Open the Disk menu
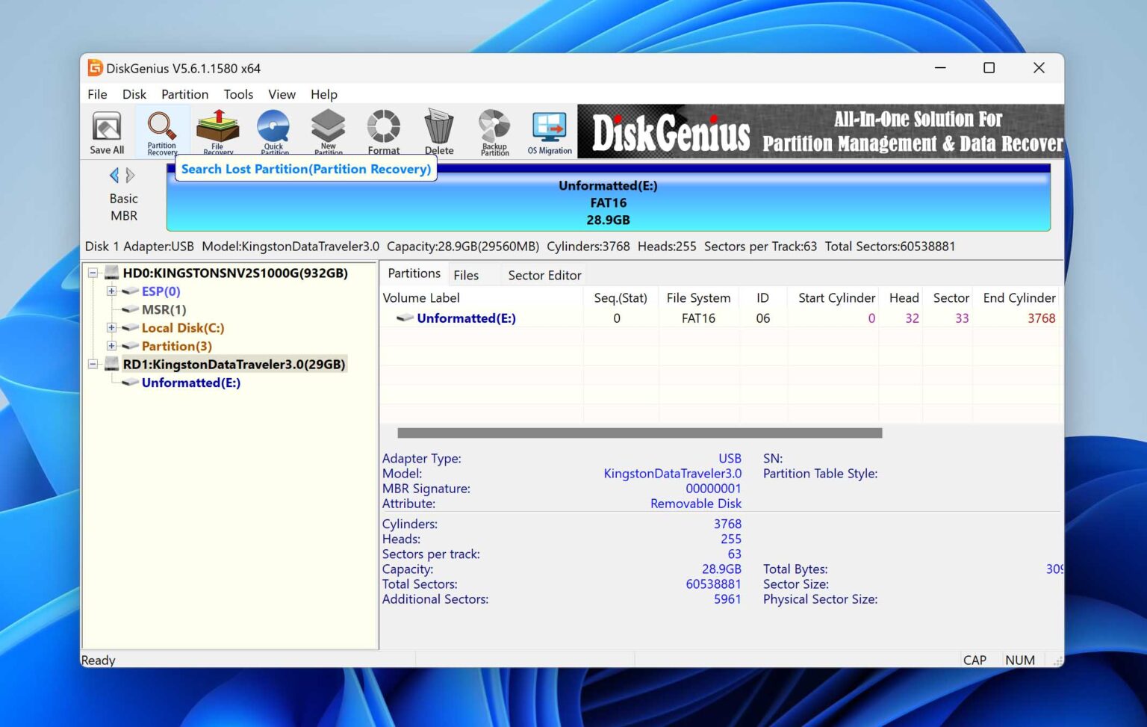This screenshot has height=727, width=1147. [134, 94]
